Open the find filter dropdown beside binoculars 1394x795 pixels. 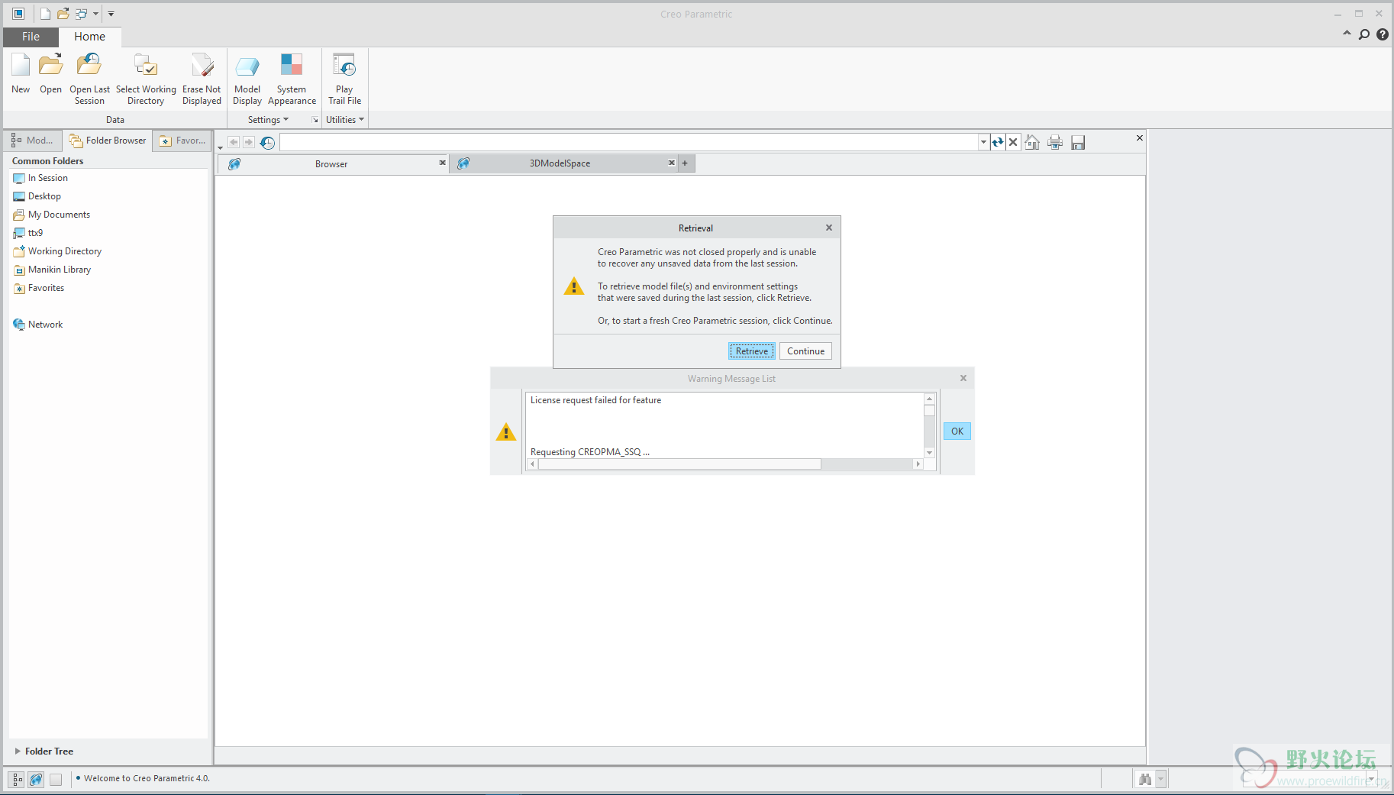click(x=1160, y=779)
